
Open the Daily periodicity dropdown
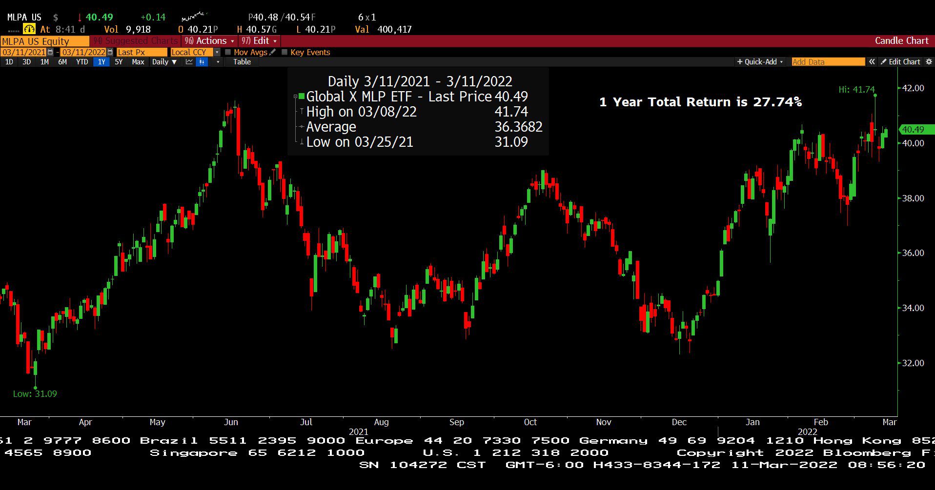point(164,62)
